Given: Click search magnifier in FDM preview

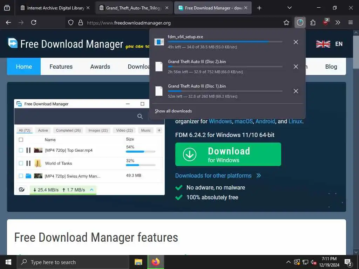Looking at the screenshot, I should (140, 116).
